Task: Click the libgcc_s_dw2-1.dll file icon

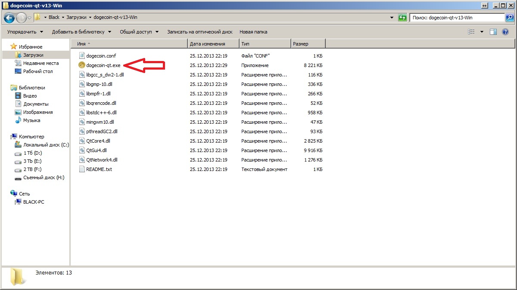Action: 82,75
